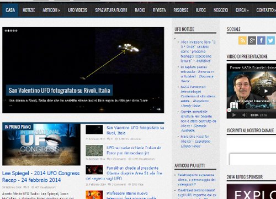Click the map thumbnail for radar article
Viewport: 276px width, 199px height.
(94, 150)
